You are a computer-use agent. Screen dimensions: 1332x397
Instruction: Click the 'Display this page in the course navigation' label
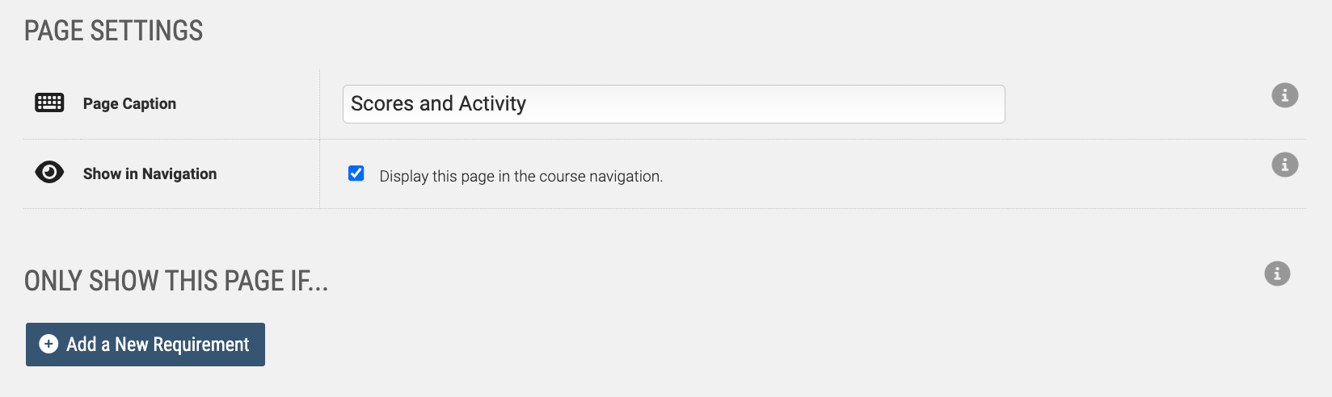click(x=521, y=176)
